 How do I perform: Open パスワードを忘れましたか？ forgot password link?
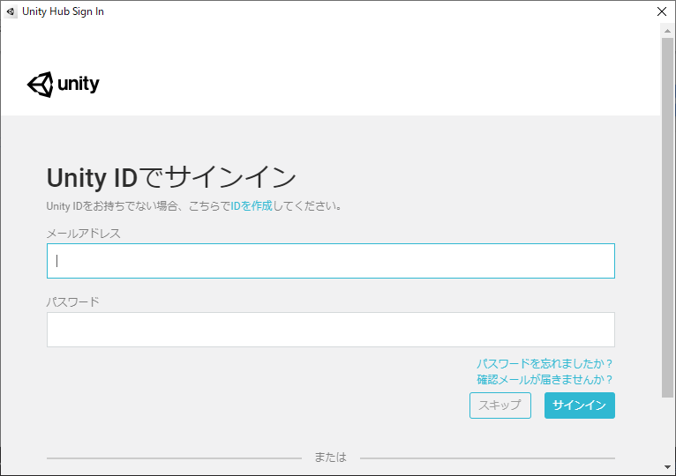click(x=545, y=363)
